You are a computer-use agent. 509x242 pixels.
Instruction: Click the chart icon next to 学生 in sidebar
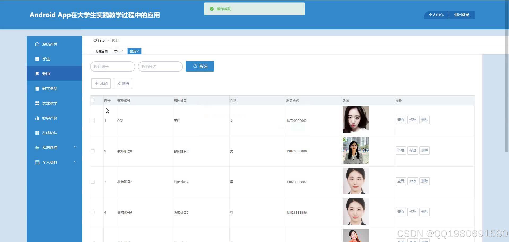point(37,59)
